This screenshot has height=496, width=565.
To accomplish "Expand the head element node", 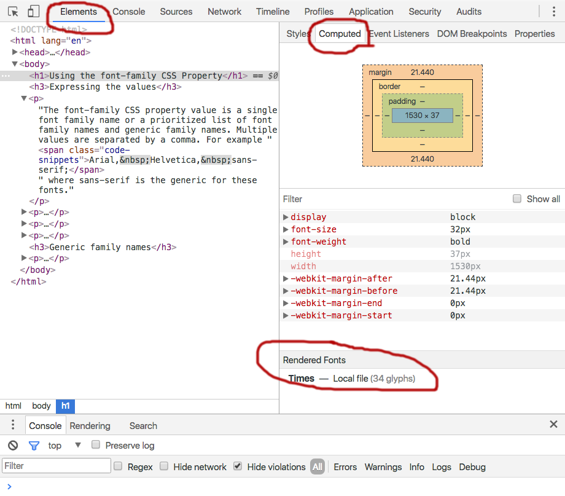I will pyautogui.click(x=15, y=52).
